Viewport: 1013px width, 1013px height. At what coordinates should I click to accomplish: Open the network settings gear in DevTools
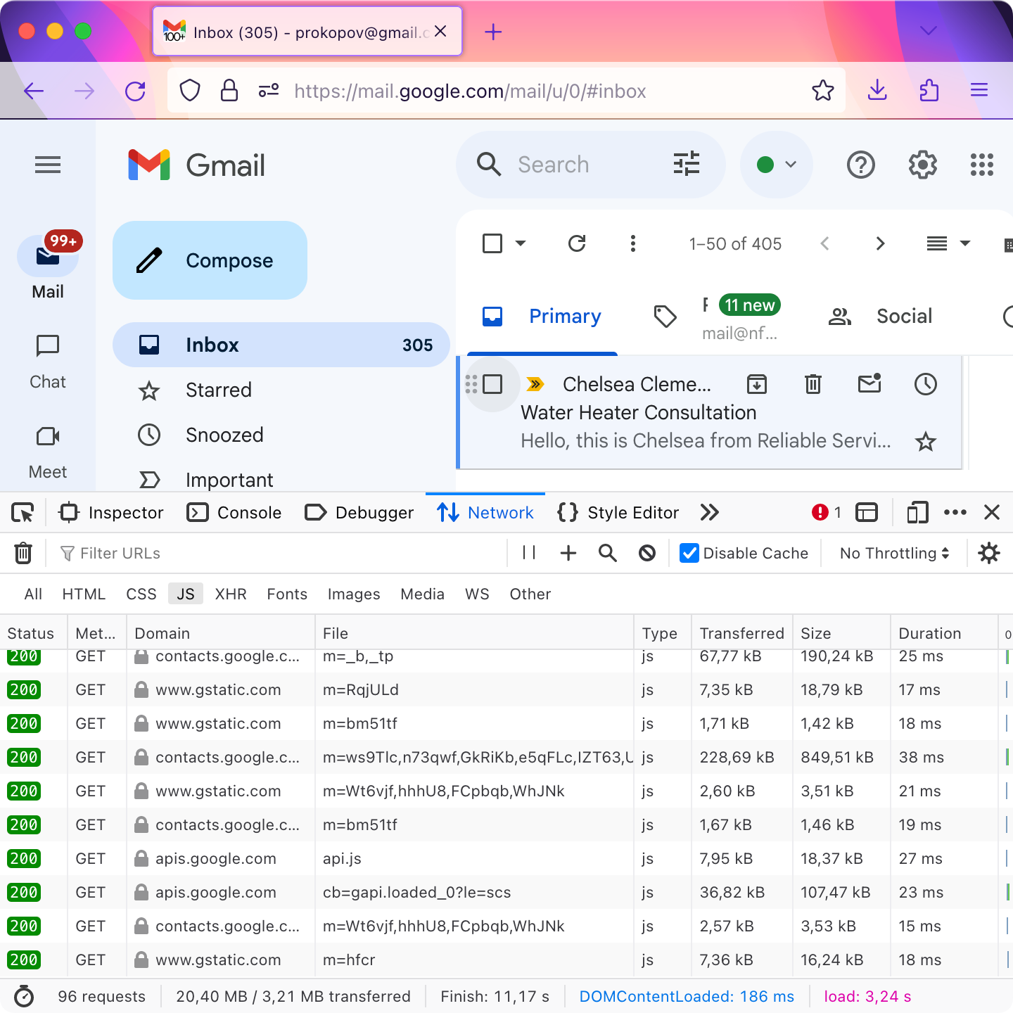click(x=989, y=554)
